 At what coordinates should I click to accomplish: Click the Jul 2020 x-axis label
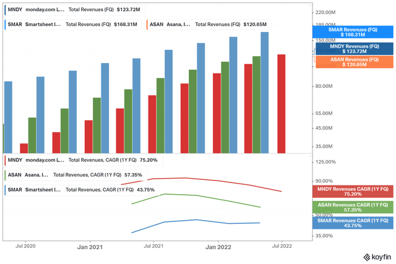point(25,246)
